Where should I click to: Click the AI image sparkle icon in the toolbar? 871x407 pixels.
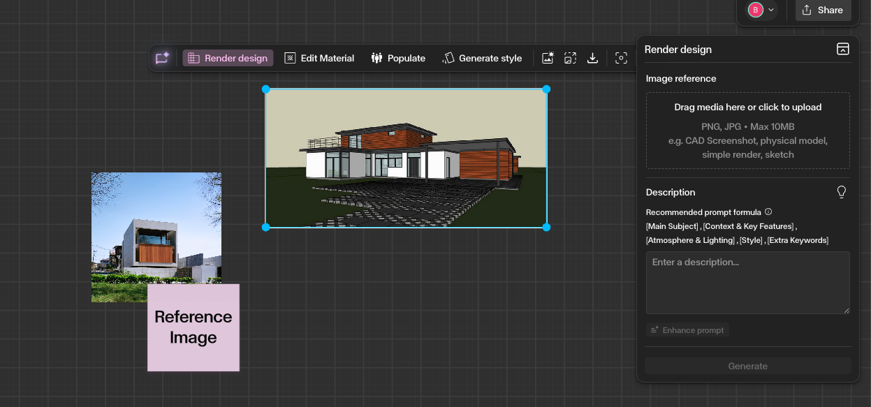click(548, 58)
